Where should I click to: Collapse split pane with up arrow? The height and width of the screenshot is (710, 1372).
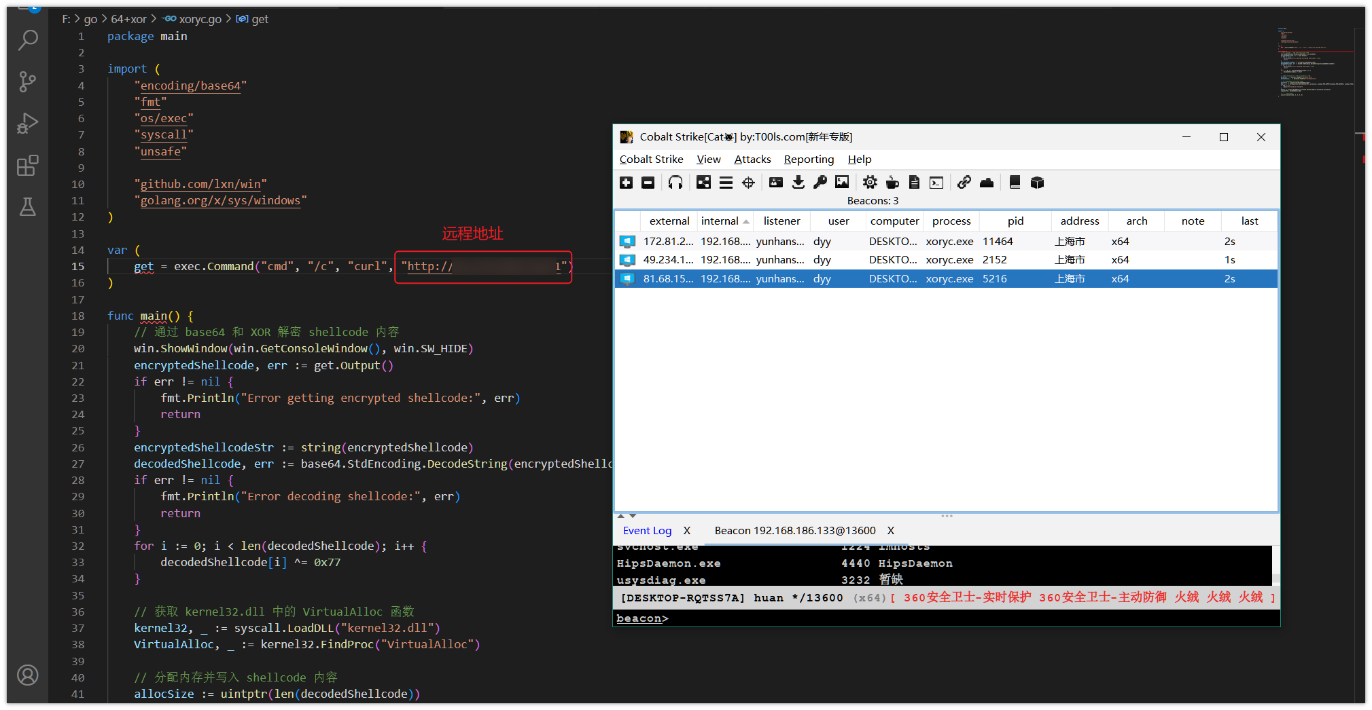click(x=620, y=516)
